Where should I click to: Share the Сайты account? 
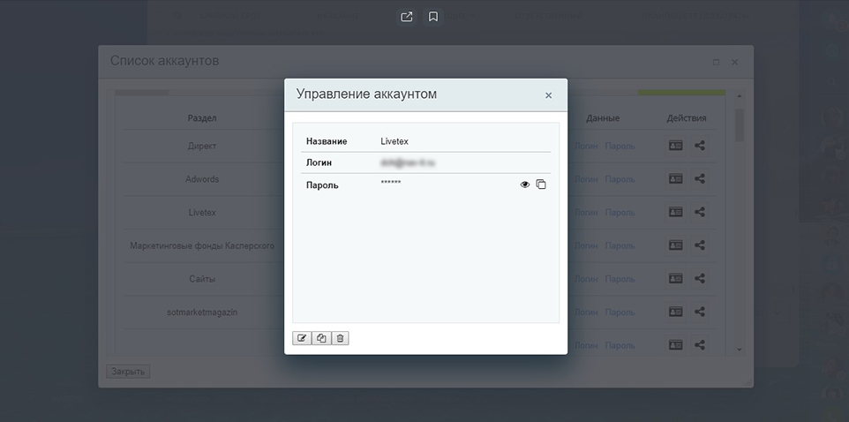pos(700,278)
